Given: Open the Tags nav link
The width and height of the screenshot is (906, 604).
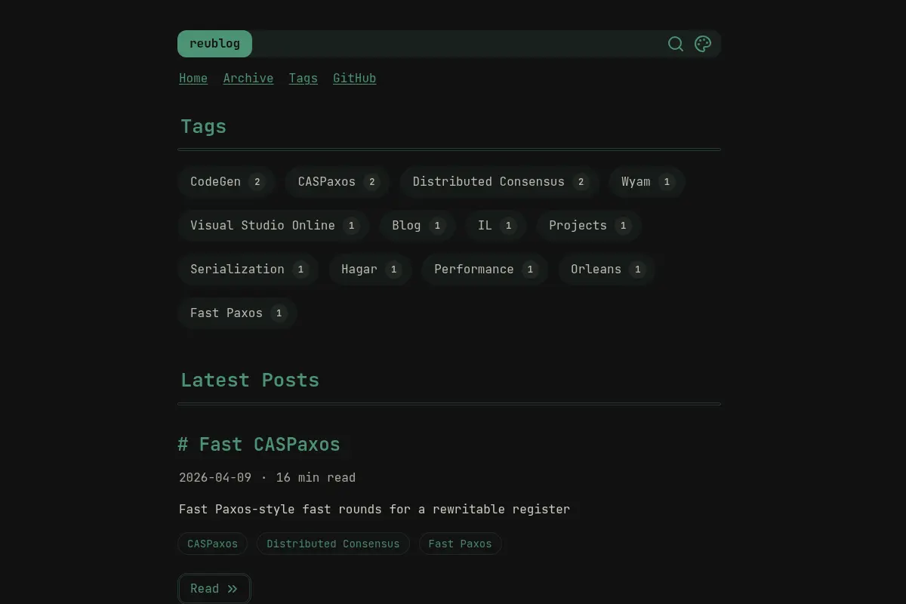Looking at the screenshot, I should pyautogui.click(x=303, y=79).
